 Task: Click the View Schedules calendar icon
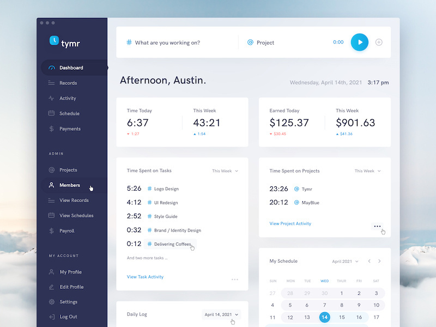click(51, 215)
